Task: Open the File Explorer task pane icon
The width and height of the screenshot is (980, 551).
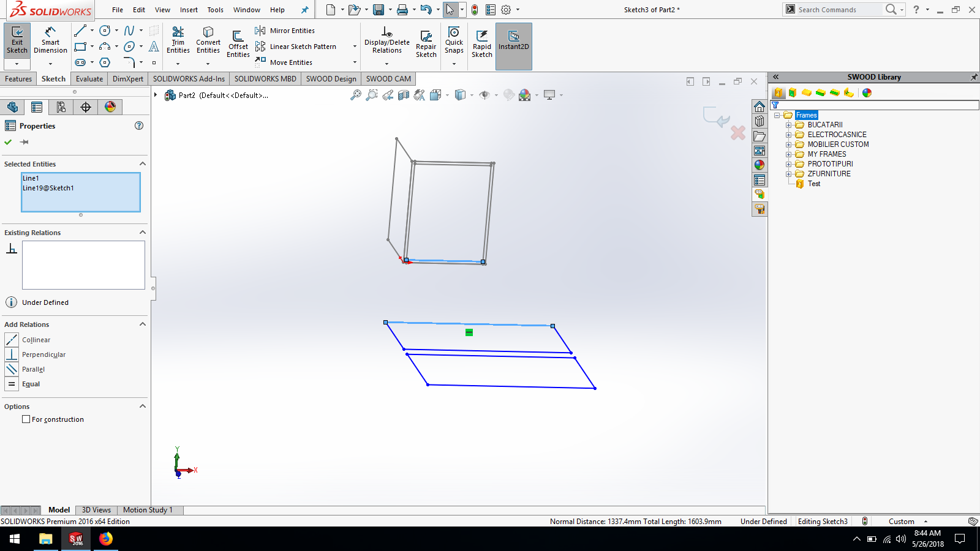Action: point(759,136)
